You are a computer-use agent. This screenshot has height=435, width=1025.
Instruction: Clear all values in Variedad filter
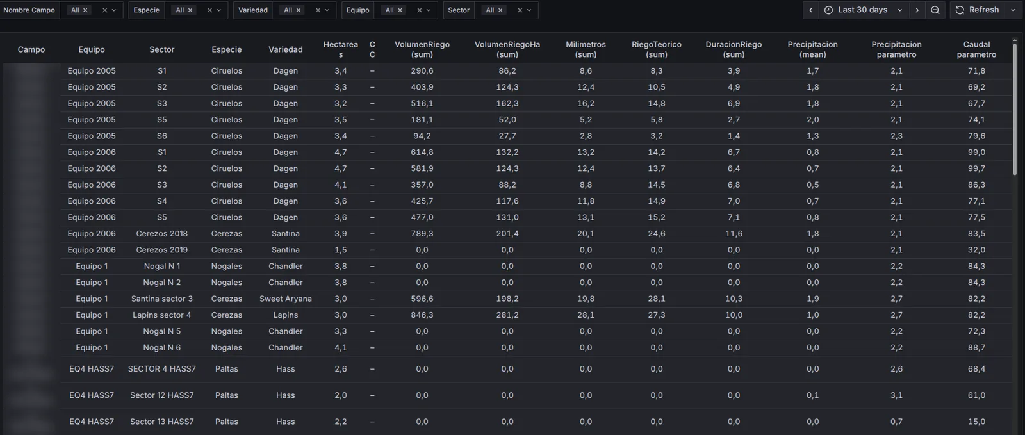[318, 10]
